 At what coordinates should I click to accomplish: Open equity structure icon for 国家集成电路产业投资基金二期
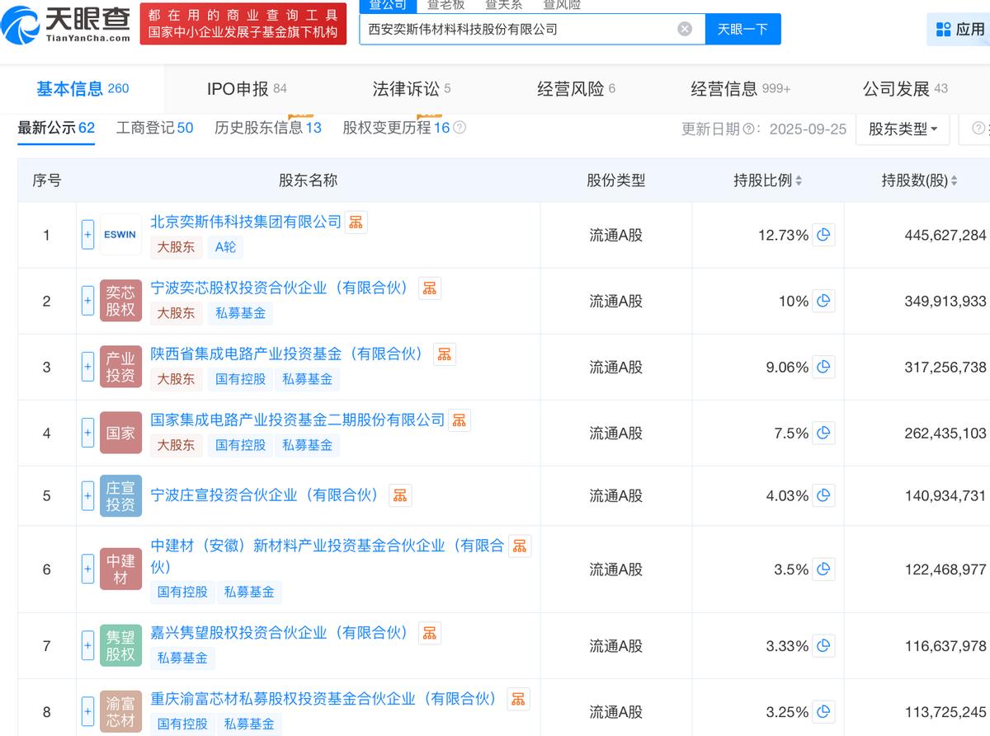pyautogui.click(x=460, y=420)
